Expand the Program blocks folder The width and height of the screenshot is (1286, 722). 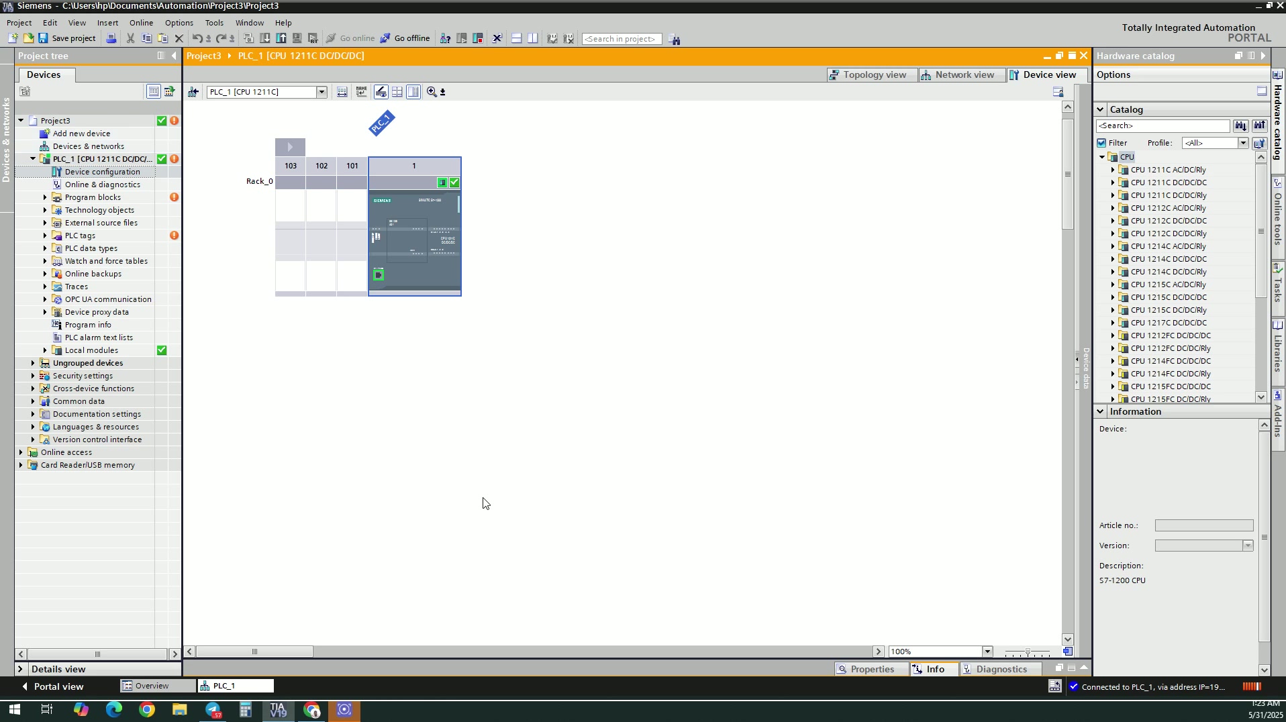(x=45, y=197)
